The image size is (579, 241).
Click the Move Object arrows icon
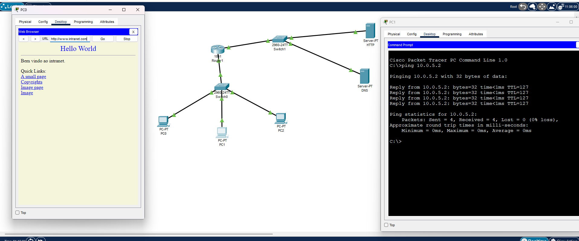point(542,7)
